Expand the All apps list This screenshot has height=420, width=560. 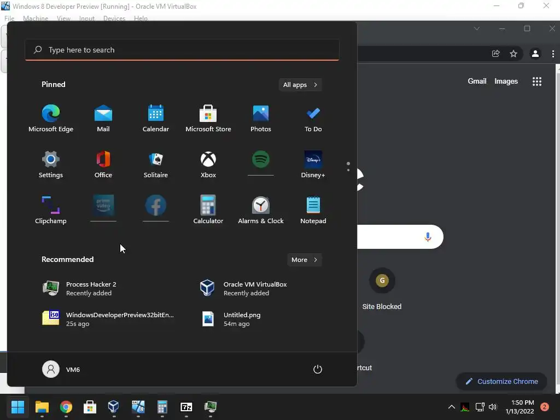tap(300, 85)
